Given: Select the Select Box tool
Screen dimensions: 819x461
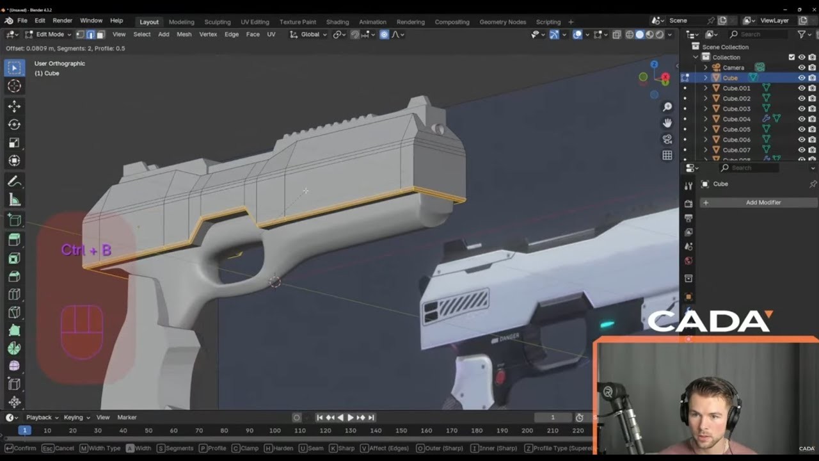Looking at the screenshot, I should [x=14, y=68].
